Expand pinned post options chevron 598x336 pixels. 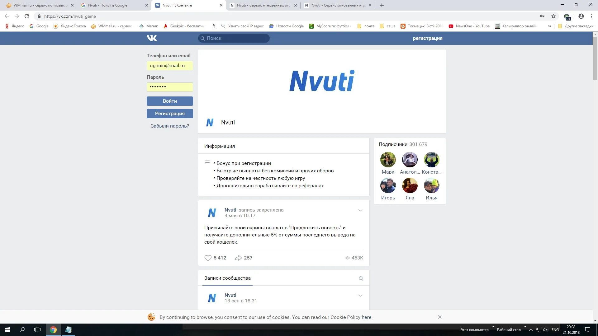pos(360,210)
